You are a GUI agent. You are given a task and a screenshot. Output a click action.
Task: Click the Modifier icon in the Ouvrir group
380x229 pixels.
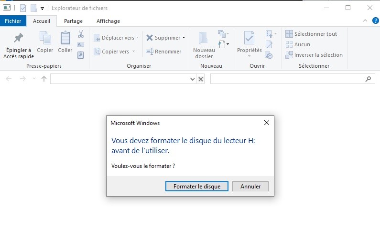(x=269, y=44)
